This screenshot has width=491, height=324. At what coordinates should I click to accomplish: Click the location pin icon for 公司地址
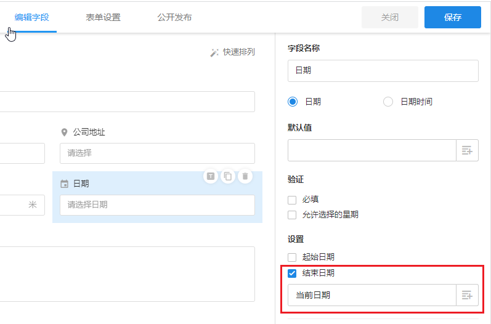(x=64, y=132)
